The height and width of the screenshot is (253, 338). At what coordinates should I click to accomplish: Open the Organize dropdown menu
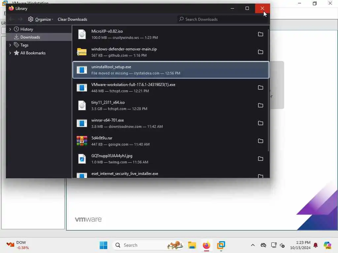click(x=41, y=19)
